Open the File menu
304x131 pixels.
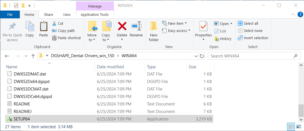10,14
